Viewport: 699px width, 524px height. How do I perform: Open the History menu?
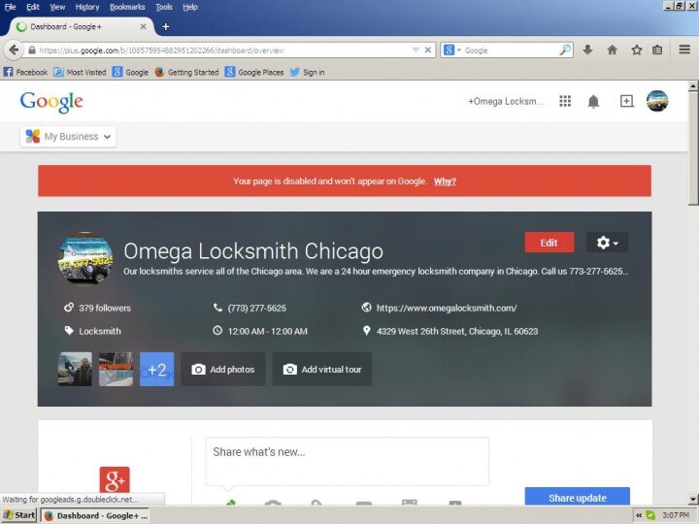point(87,7)
